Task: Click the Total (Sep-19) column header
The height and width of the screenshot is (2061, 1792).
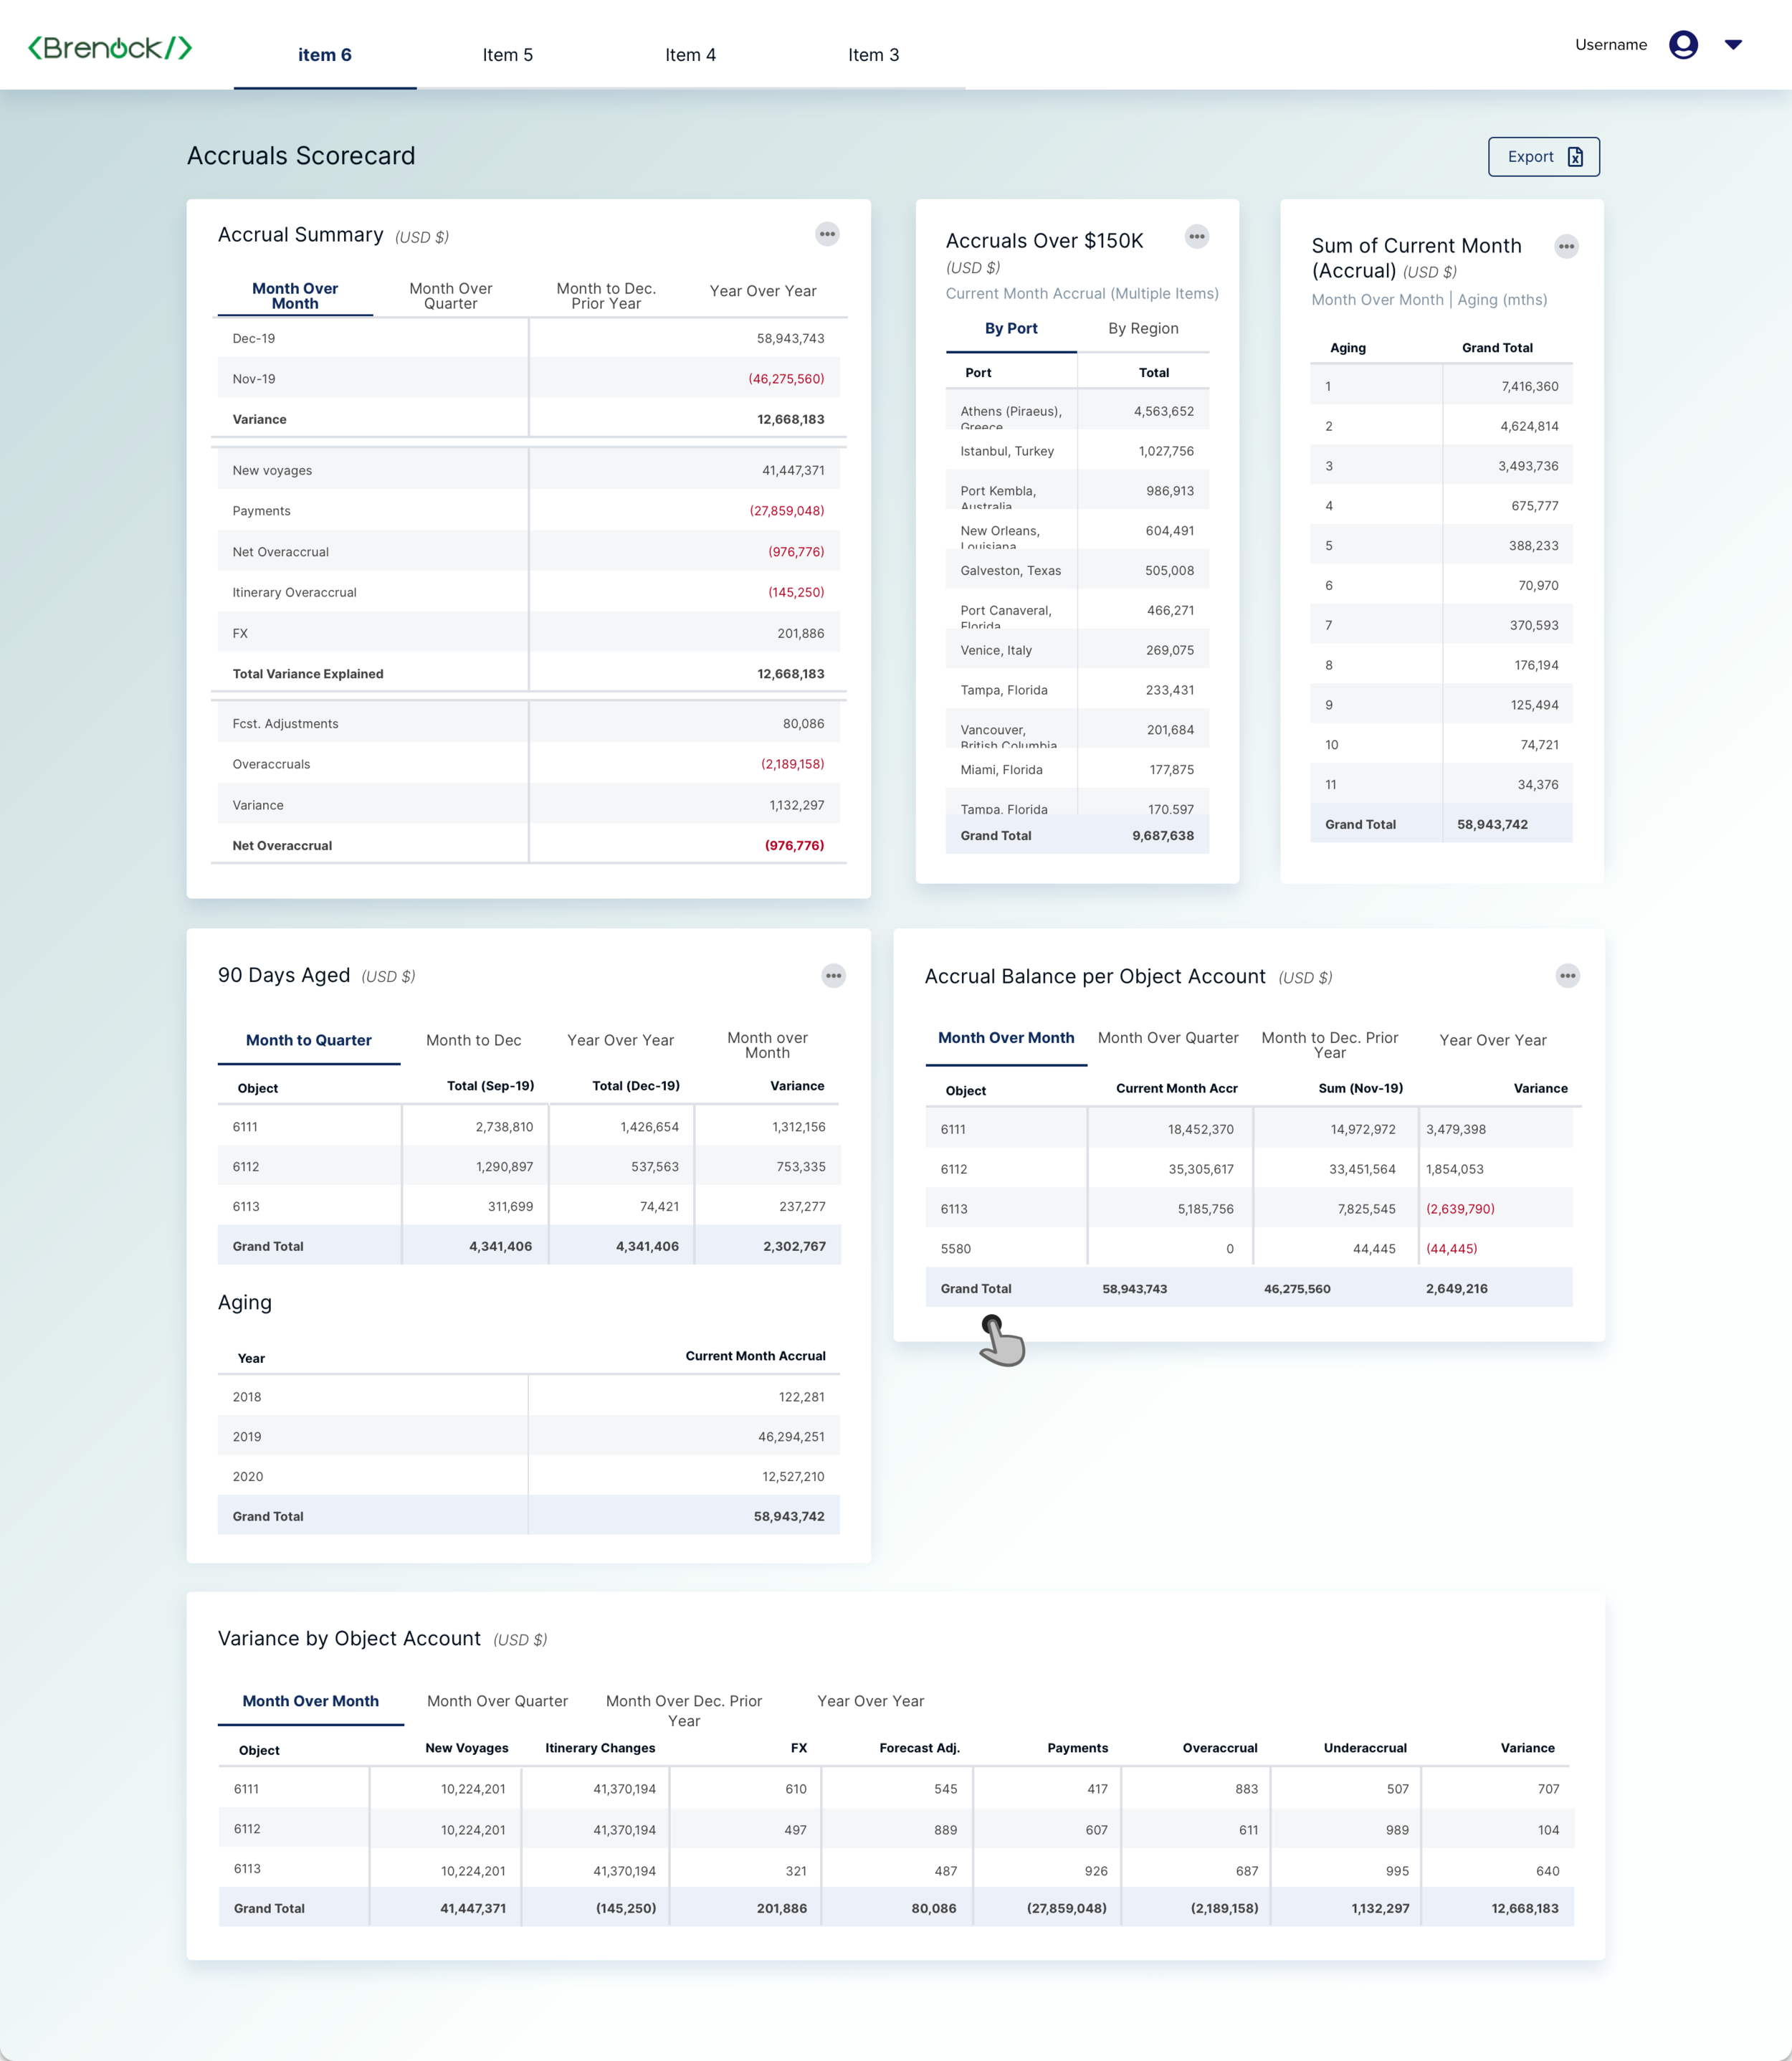Action: click(490, 1086)
